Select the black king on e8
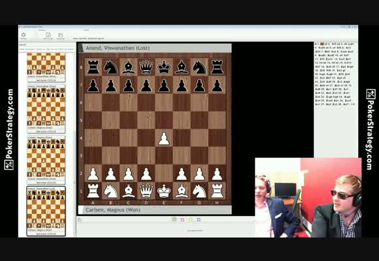The width and height of the screenshot is (379, 261). 164,67
